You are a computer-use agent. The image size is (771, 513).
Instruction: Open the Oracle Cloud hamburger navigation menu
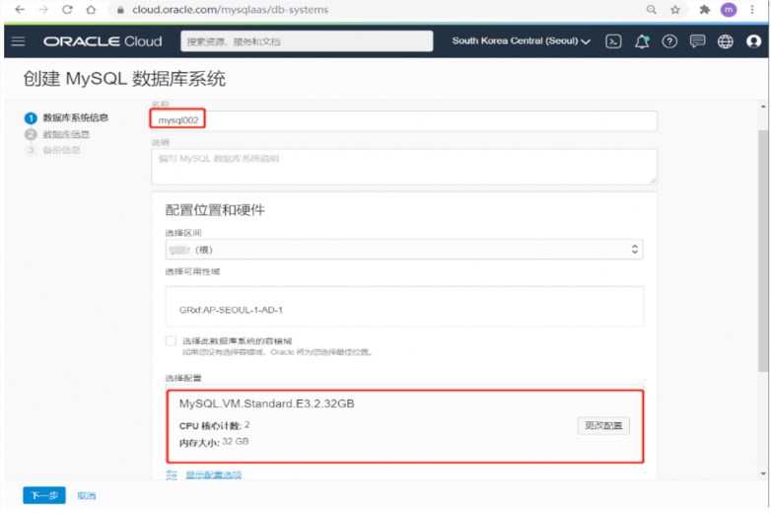[18, 41]
